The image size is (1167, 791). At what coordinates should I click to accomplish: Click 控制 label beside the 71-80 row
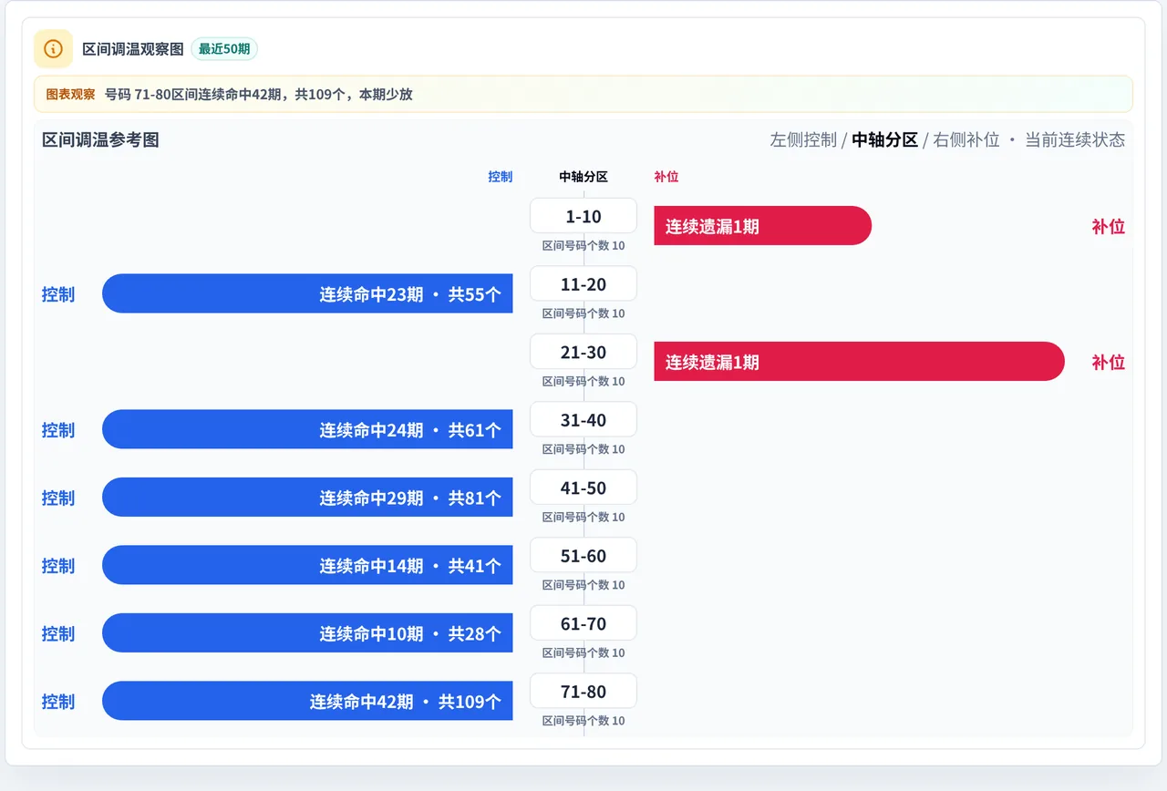tap(58, 702)
